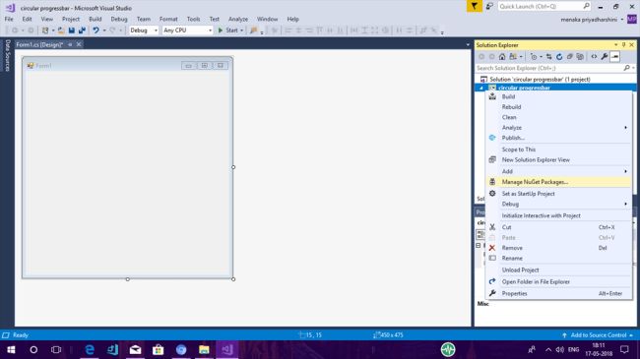Choose New Solution Explorer View

click(559, 160)
